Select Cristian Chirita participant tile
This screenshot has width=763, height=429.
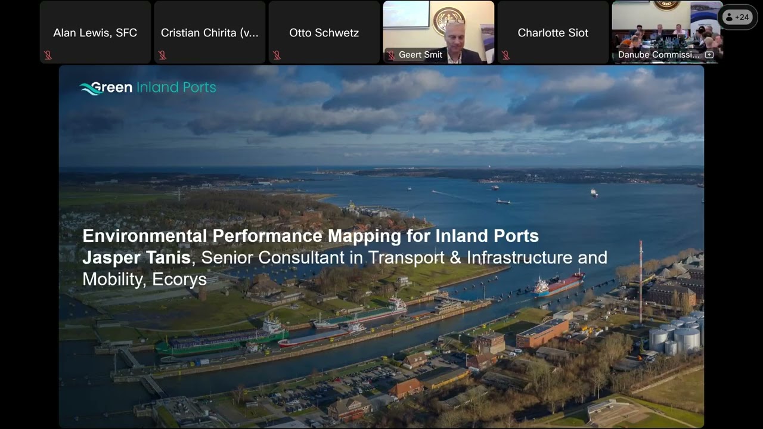click(210, 32)
